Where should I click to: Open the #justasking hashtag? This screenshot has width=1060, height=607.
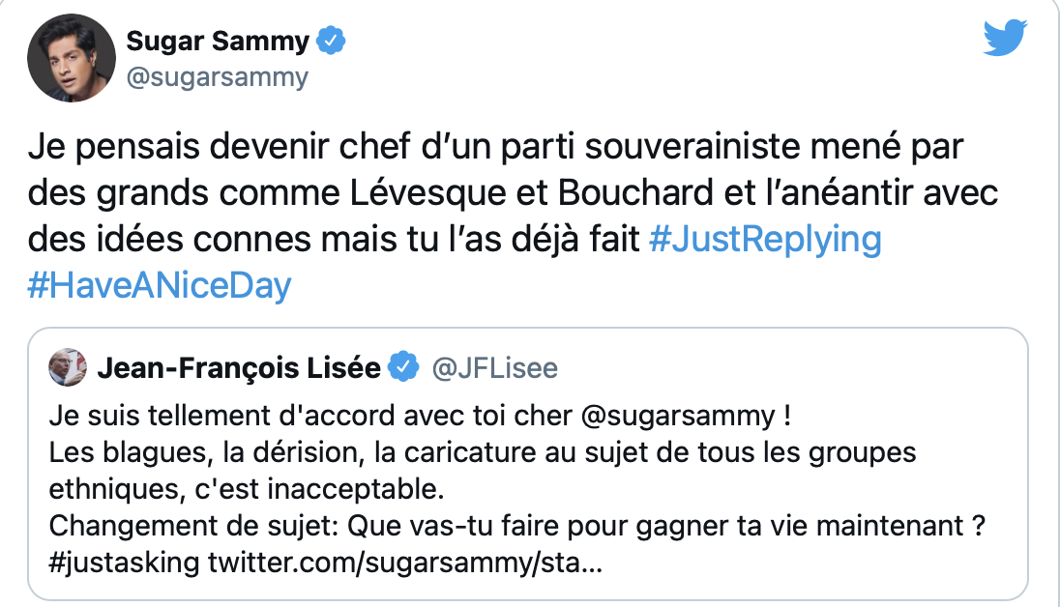(x=122, y=564)
